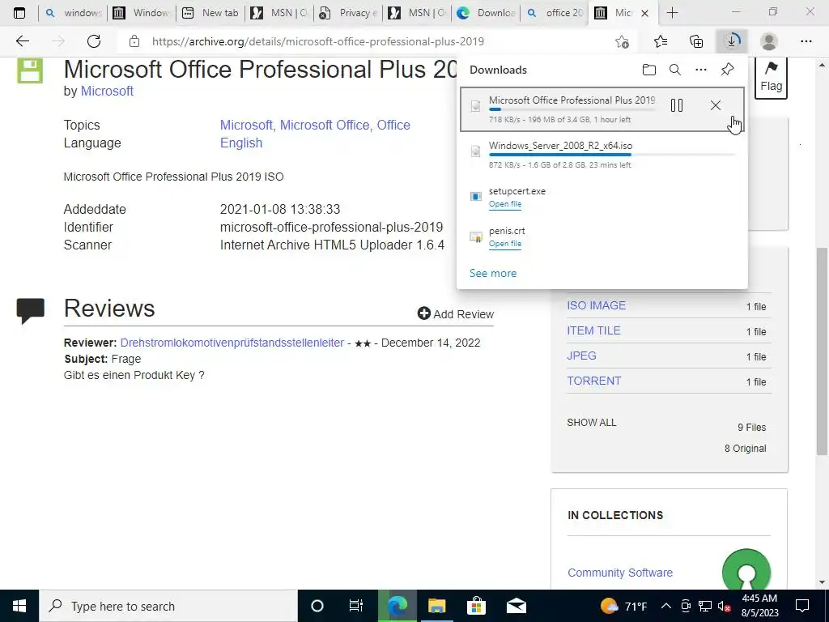Switch to the 'office 20' search tab
Image resolution: width=829 pixels, height=622 pixels.
(554, 13)
